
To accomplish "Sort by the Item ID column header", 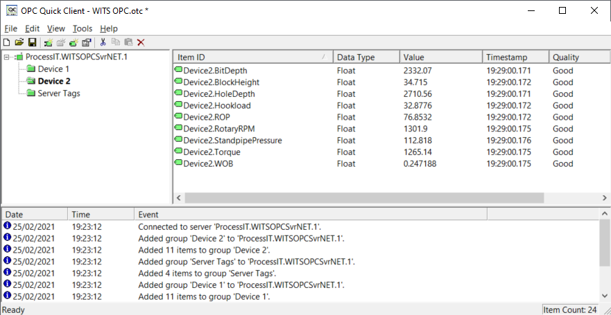I will [253, 57].
